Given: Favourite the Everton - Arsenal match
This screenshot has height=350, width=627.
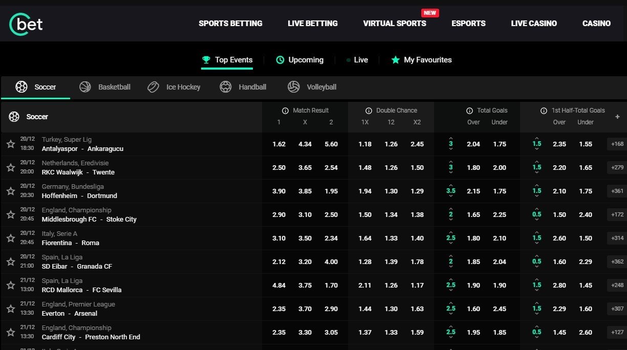Looking at the screenshot, I should click(11, 309).
